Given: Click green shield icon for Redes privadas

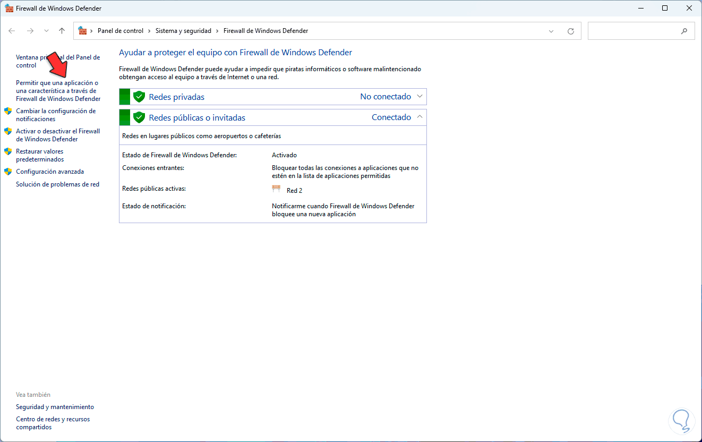Looking at the screenshot, I should coord(139,97).
